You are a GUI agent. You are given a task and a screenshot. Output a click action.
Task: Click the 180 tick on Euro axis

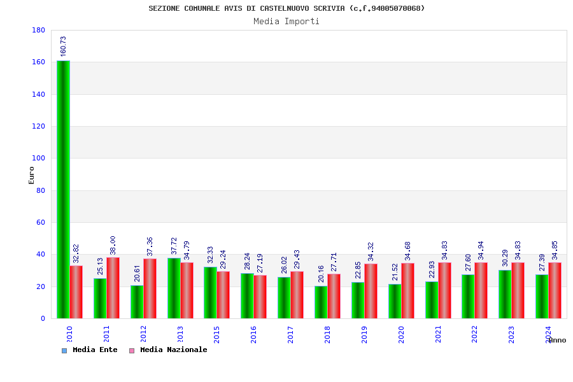(39, 30)
